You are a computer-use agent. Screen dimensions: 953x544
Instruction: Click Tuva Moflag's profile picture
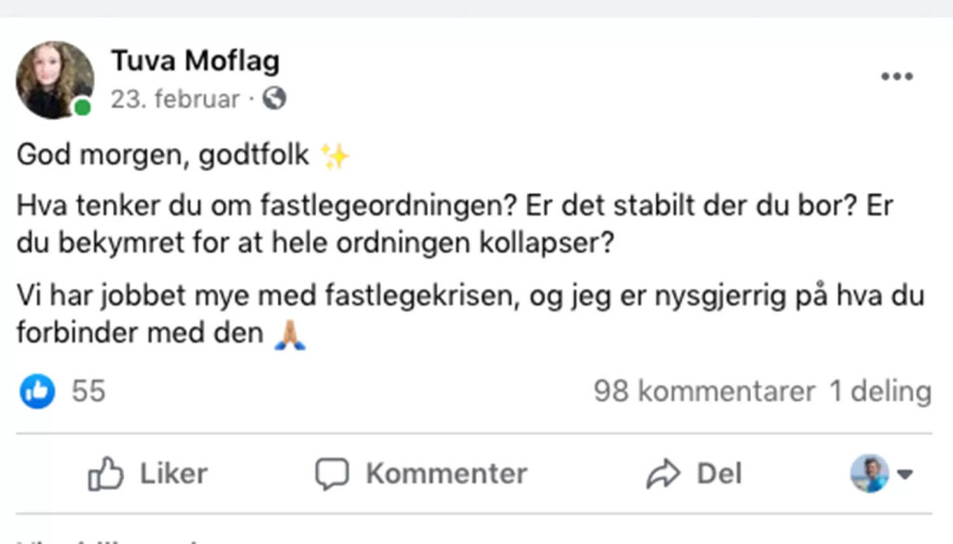click(55, 79)
